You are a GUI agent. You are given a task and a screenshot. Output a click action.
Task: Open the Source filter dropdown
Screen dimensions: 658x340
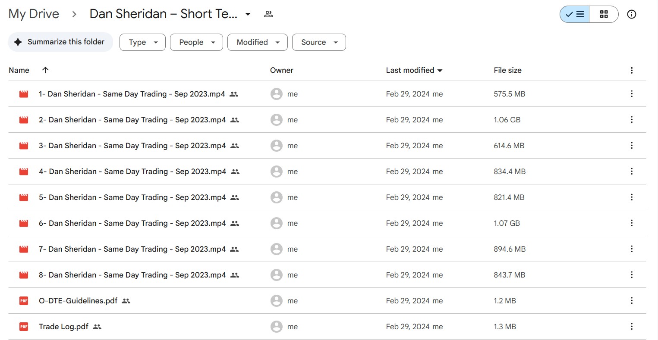pos(318,42)
